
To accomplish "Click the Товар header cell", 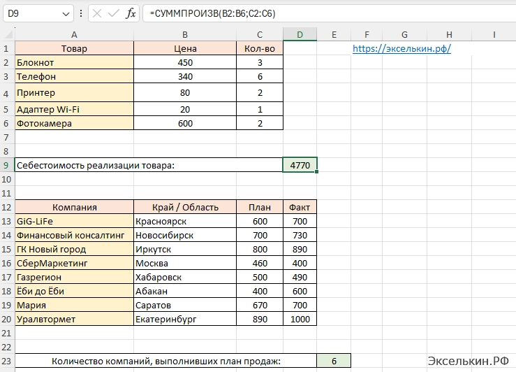I will pyautogui.click(x=74, y=49).
